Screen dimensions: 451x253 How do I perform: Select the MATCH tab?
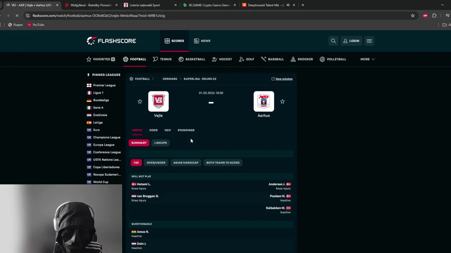tap(137, 130)
